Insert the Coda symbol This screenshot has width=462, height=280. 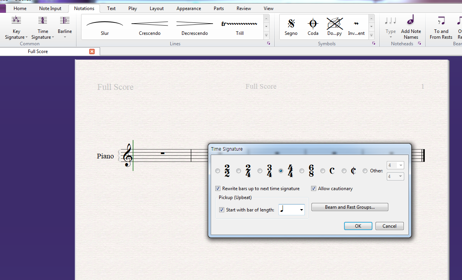[x=313, y=27]
